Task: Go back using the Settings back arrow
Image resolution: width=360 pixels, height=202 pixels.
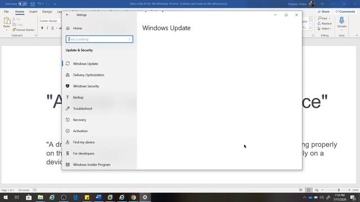Action: 67,15
